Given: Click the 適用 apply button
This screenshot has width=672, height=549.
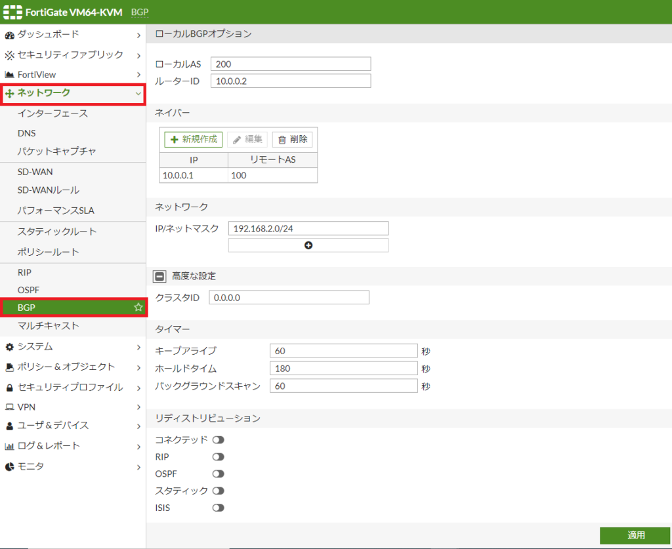Looking at the screenshot, I should 635,535.
